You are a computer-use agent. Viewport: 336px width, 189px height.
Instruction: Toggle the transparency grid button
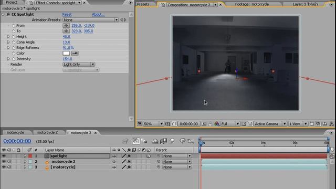pos(250,124)
